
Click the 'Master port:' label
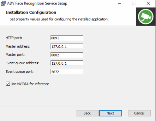click(15, 55)
